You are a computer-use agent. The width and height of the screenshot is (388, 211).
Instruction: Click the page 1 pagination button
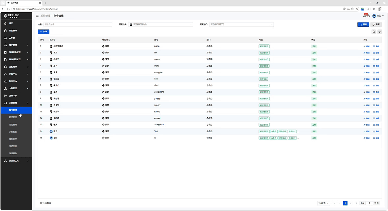345,203
